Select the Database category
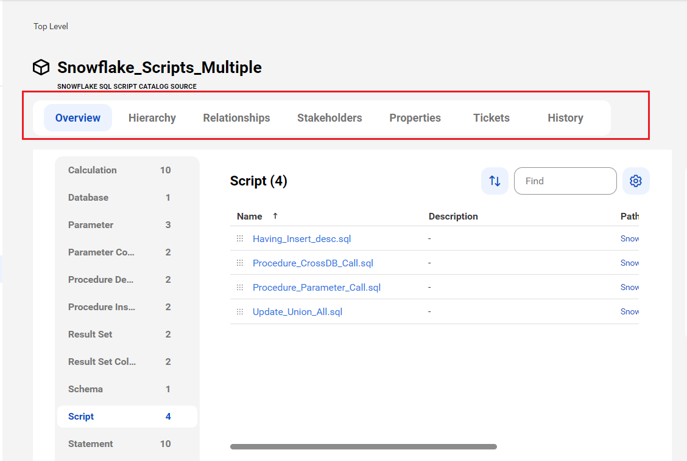This screenshot has height=461, width=687. [x=127, y=198]
